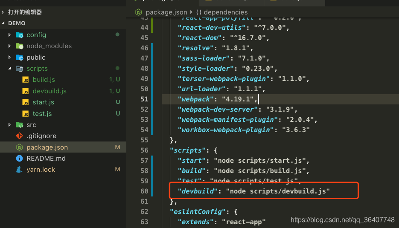The height and width of the screenshot is (228, 399).
Task: Click the braces icon before dependencies breadcrumb
Action: coord(199,12)
